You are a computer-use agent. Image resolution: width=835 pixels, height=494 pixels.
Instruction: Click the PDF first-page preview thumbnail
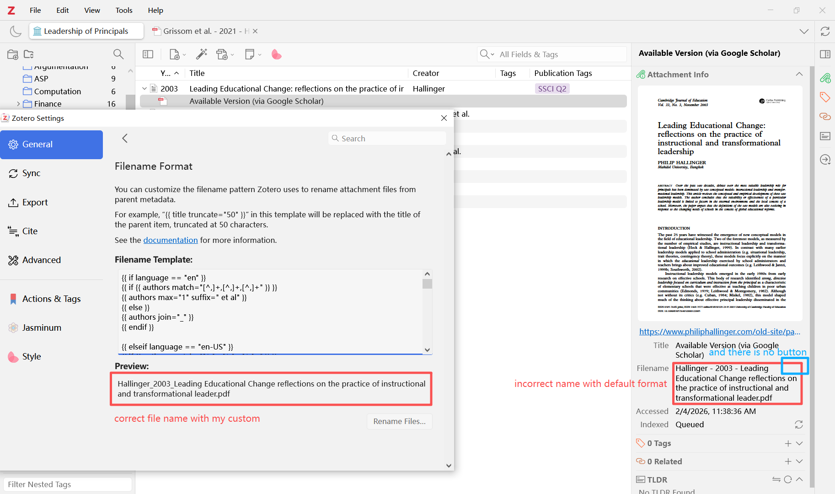pyautogui.click(x=720, y=203)
